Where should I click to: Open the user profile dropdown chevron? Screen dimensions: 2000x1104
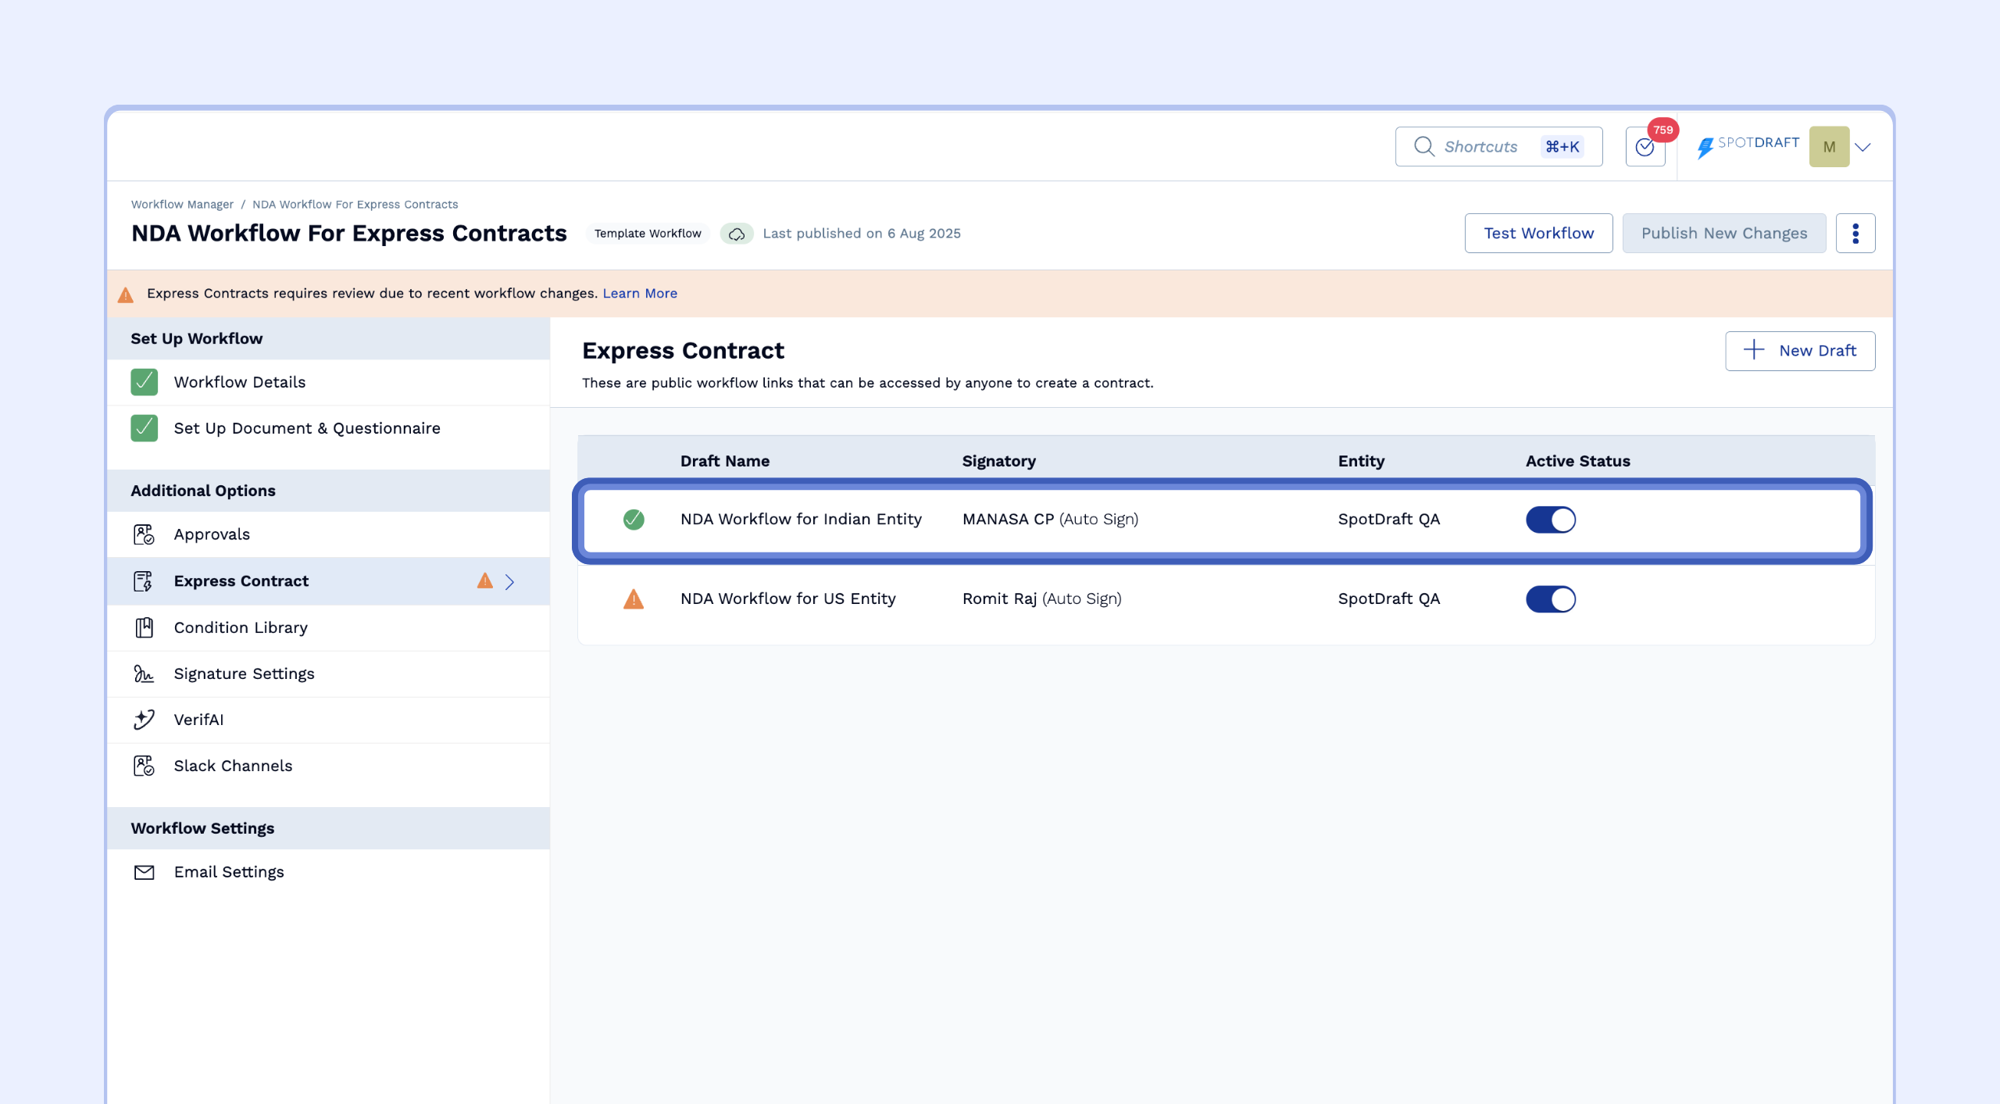click(x=1863, y=147)
